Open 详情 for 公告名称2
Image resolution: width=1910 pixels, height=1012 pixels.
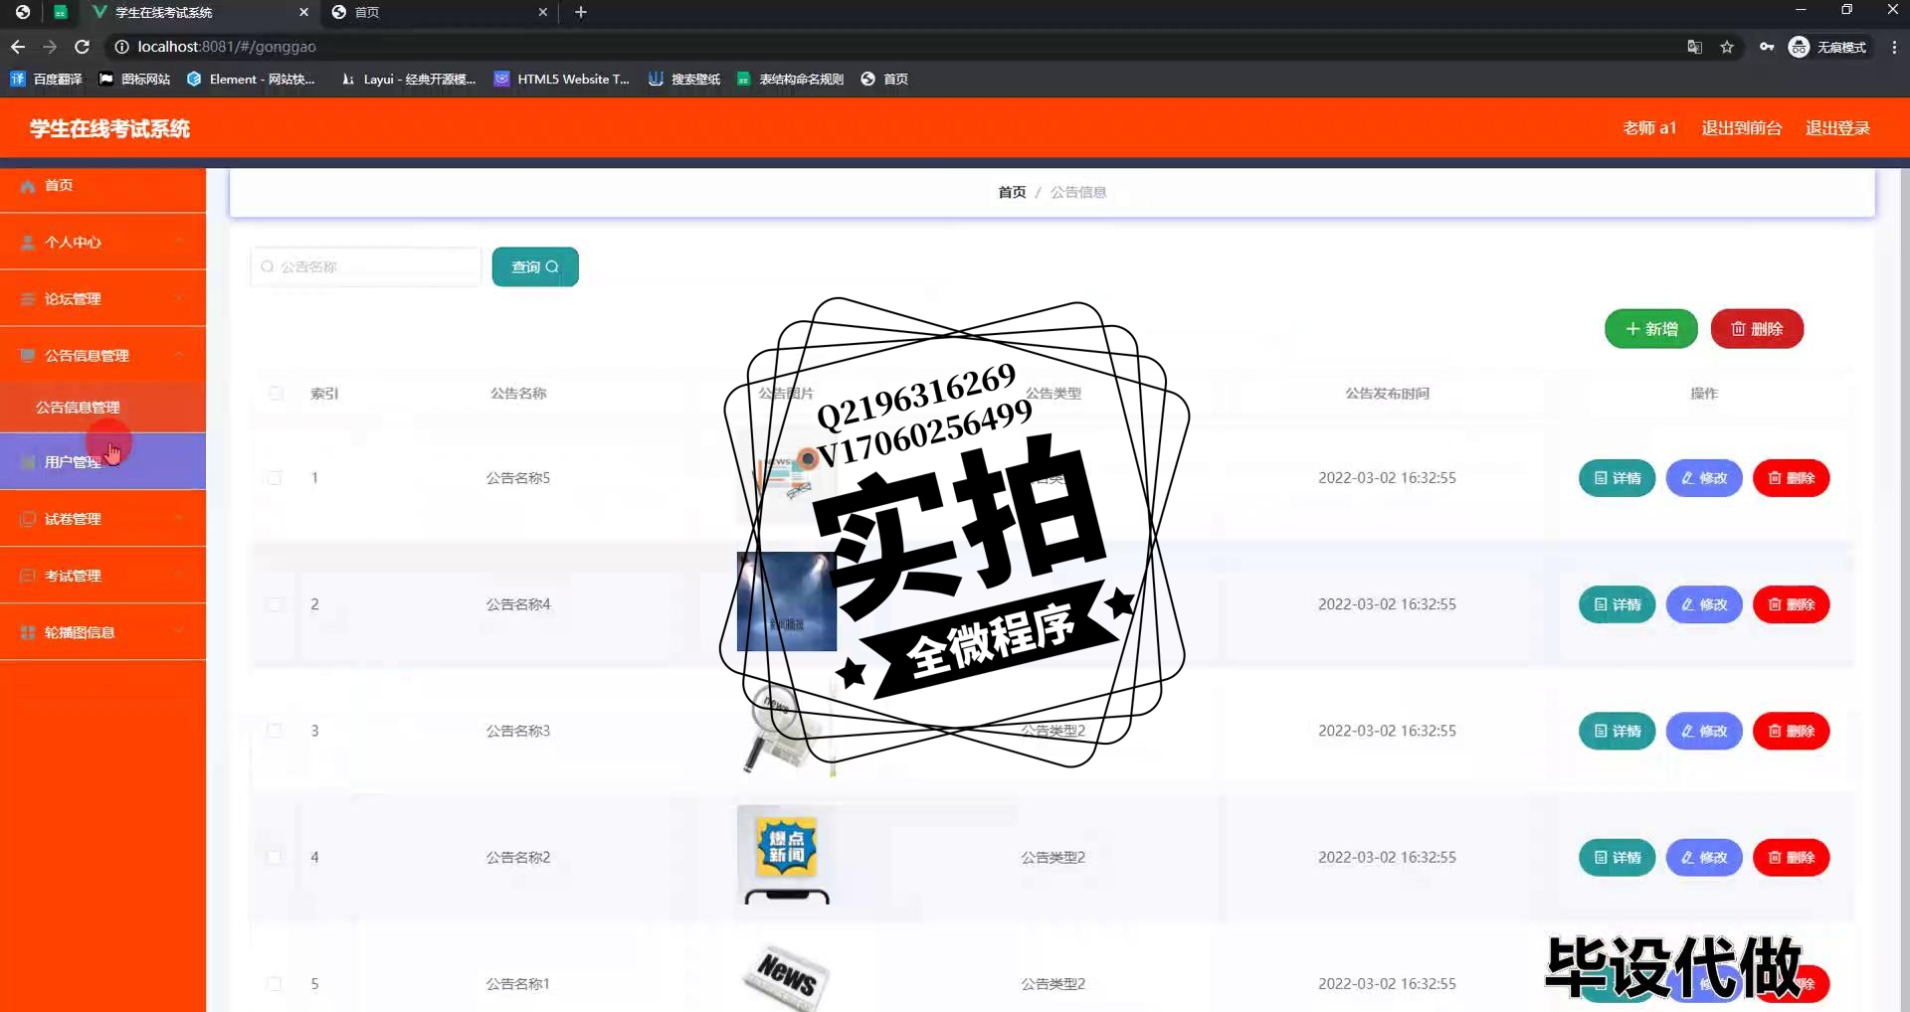(1617, 857)
